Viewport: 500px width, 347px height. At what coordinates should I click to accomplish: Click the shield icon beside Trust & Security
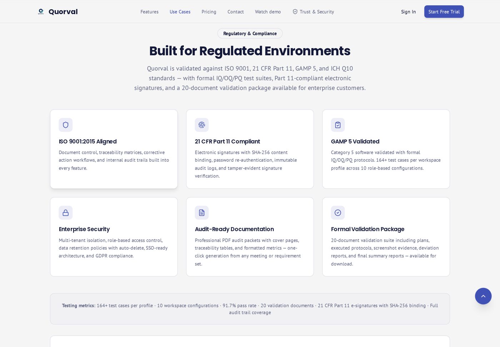(295, 12)
